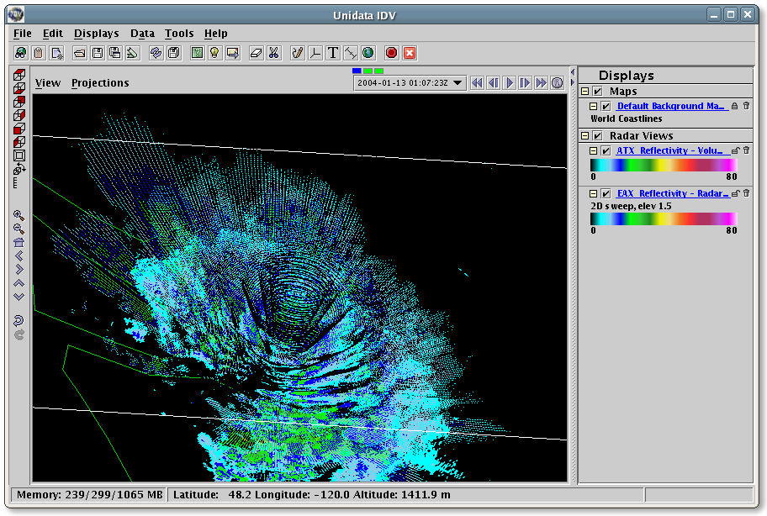Open the animation time dropdown
The width and height of the screenshot is (767, 516).
click(458, 83)
